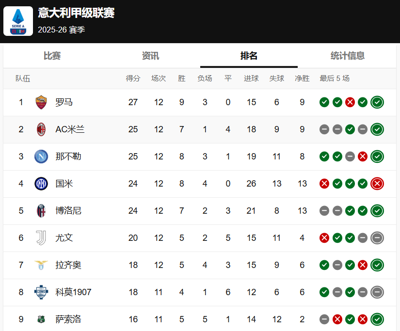
Task: Click the Como 1907 club crest
Action: (x=41, y=292)
